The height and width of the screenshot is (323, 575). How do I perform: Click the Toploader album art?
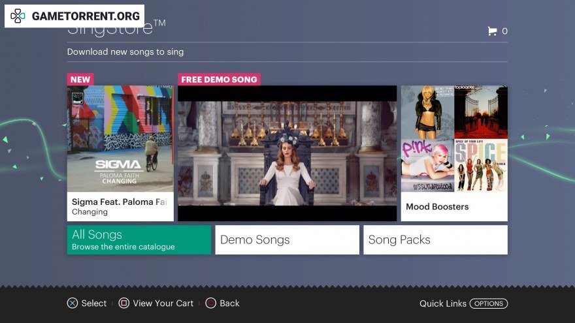click(x=481, y=112)
